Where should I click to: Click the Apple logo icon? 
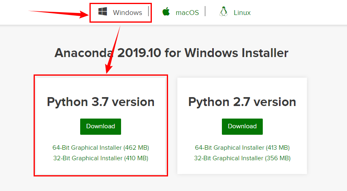click(166, 11)
